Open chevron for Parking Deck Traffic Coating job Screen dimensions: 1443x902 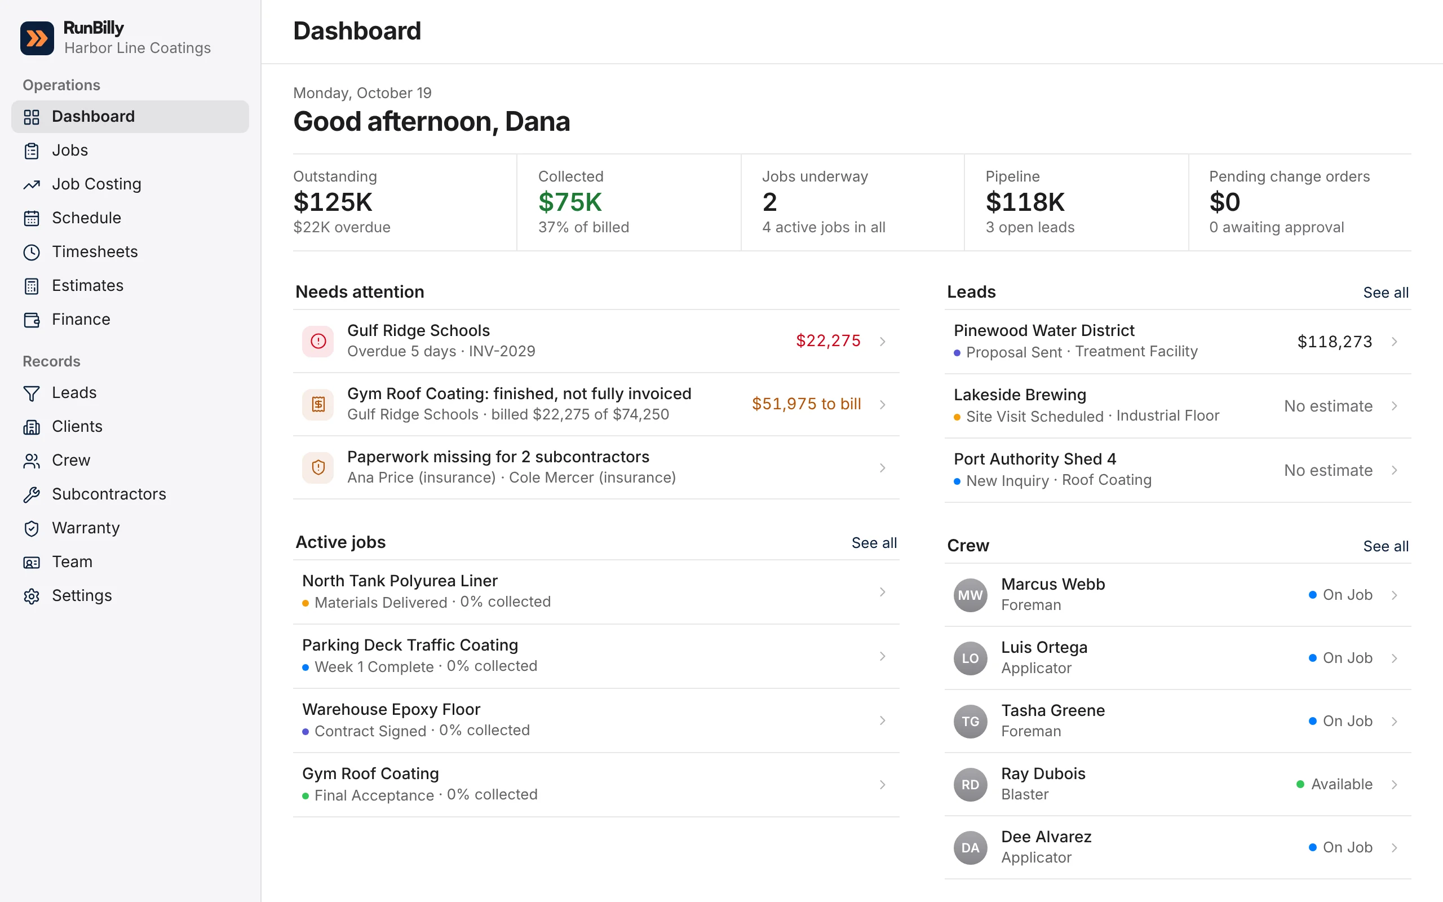pos(883,656)
